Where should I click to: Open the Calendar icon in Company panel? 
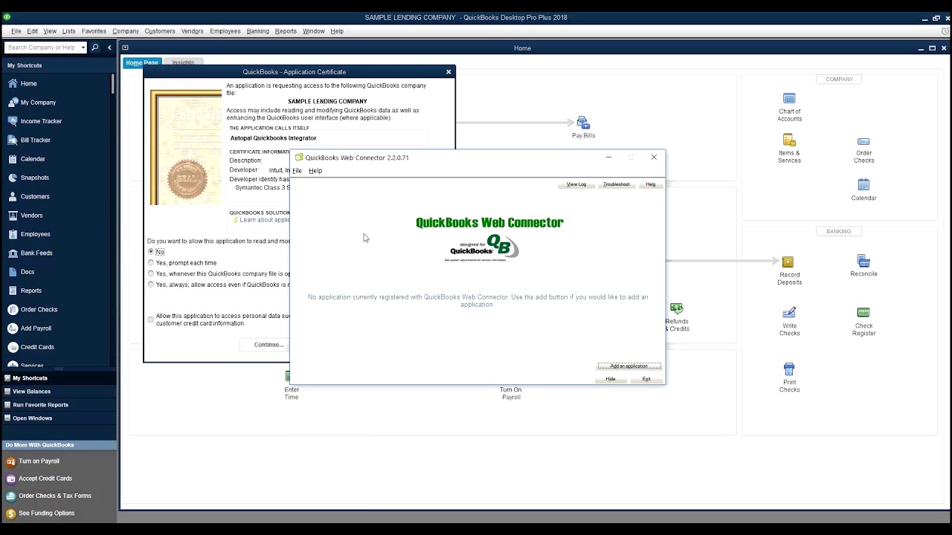click(863, 185)
